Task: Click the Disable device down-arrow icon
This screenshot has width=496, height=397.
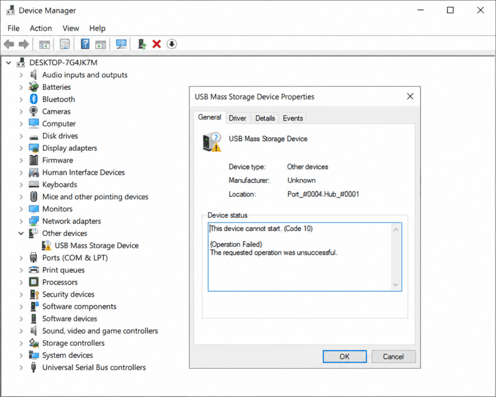Action: (x=172, y=44)
